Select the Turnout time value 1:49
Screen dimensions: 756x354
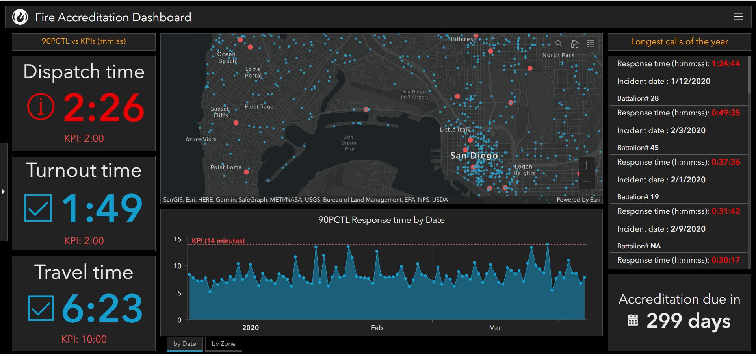pyautogui.click(x=102, y=208)
